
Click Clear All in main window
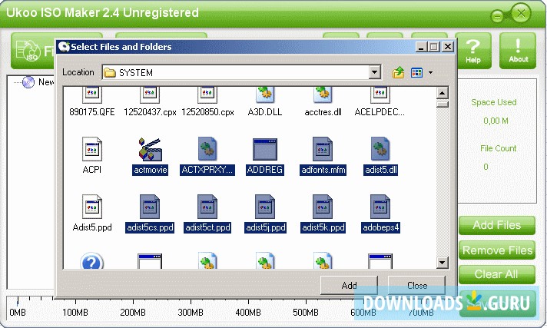[497, 274]
